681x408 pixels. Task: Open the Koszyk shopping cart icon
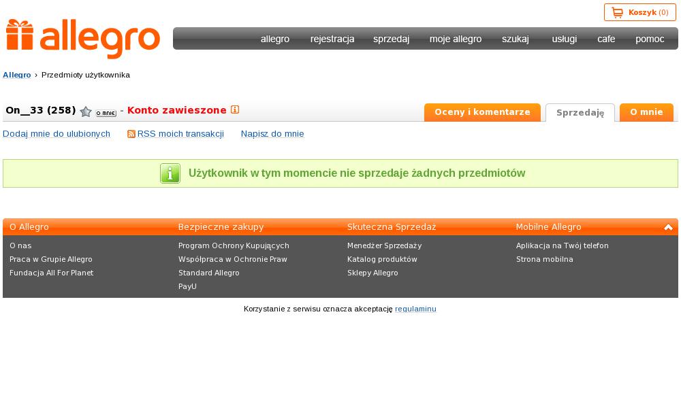[617, 12]
